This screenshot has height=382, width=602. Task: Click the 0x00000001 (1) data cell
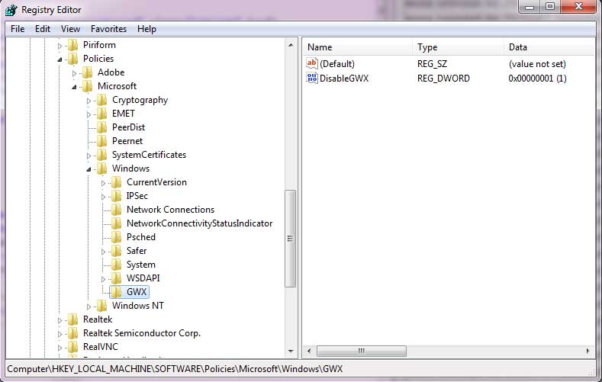coord(537,79)
